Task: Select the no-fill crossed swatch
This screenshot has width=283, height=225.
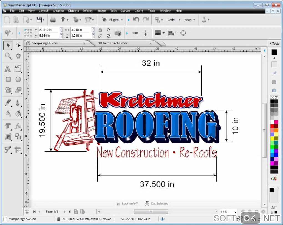Action: click(272, 97)
